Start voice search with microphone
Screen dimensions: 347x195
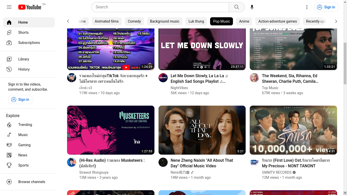(x=252, y=7)
